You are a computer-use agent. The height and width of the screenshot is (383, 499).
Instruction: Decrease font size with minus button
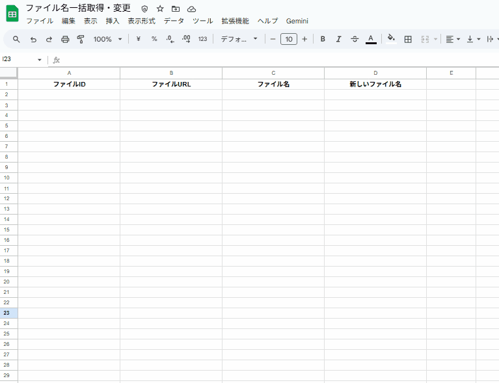(273, 39)
